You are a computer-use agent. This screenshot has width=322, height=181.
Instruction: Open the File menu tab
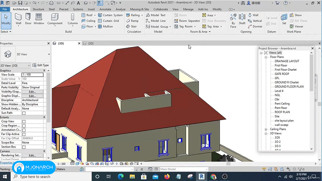click(5, 9)
